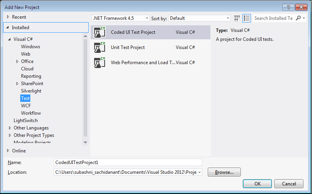Select the Coded UI Test Project icon
The height and width of the screenshot is (194, 312).
(100, 32)
